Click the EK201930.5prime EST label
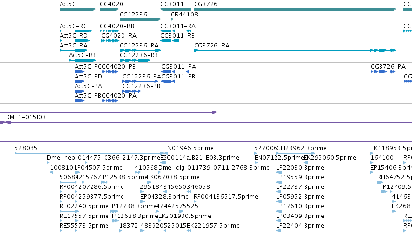 [x=185, y=217]
